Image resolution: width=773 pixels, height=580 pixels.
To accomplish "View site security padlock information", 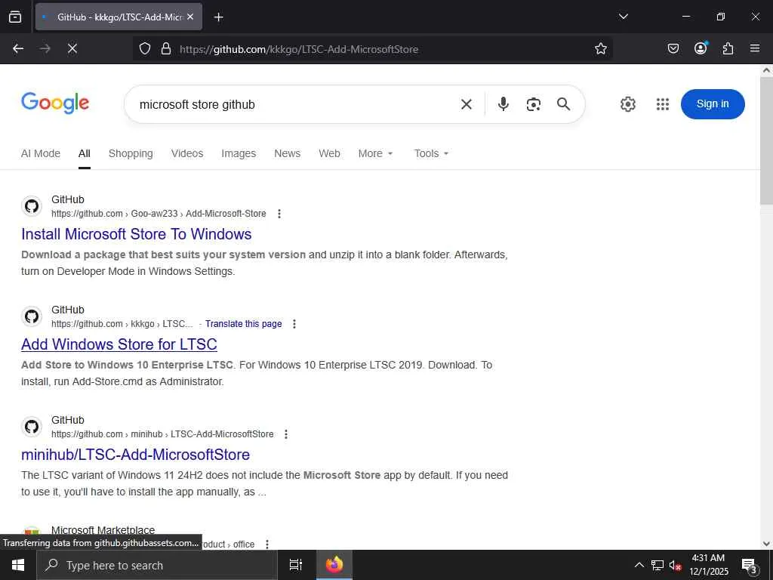I will [166, 48].
